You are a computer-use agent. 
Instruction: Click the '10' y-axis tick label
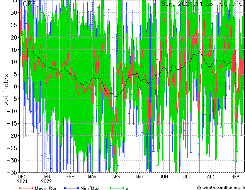coord(14,62)
